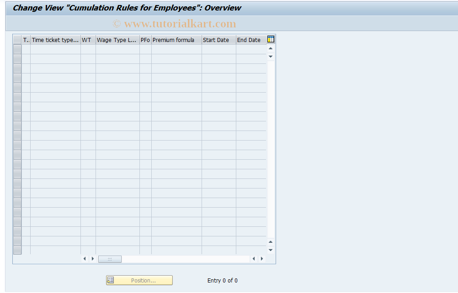458x293 pixels.
Task: Select the Premium formula column header
Action: point(176,40)
